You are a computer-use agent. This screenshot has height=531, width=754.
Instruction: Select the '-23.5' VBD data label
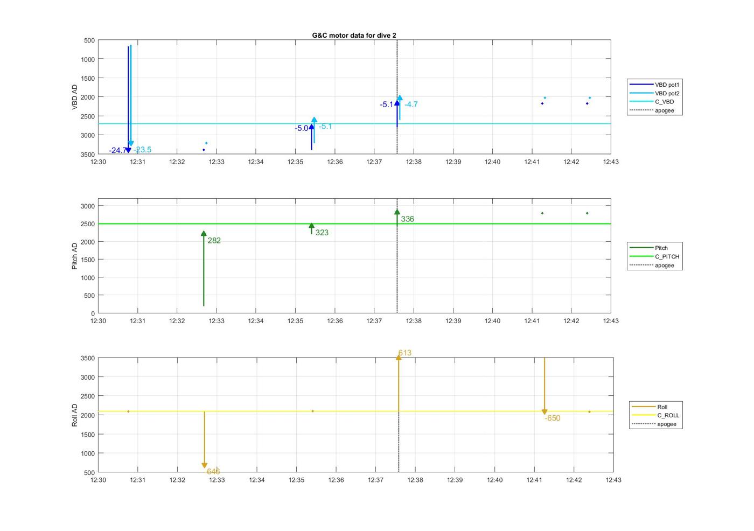(143, 150)
